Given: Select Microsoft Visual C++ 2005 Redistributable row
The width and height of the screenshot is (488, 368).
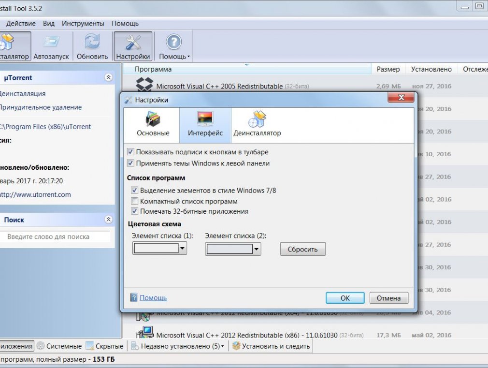Looking at the screenshot, I should (x=305, y=86).
